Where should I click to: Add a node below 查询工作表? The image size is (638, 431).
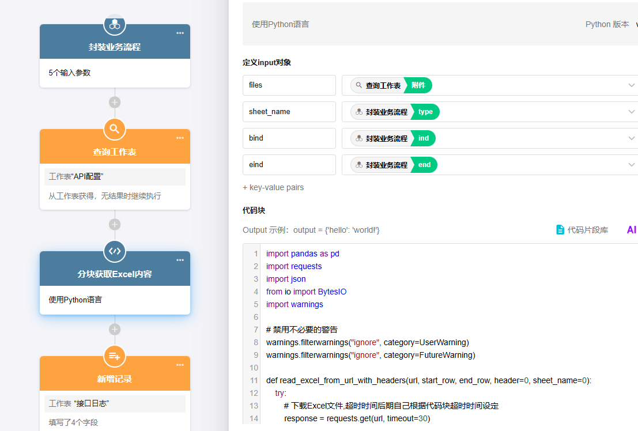[115, 225]
